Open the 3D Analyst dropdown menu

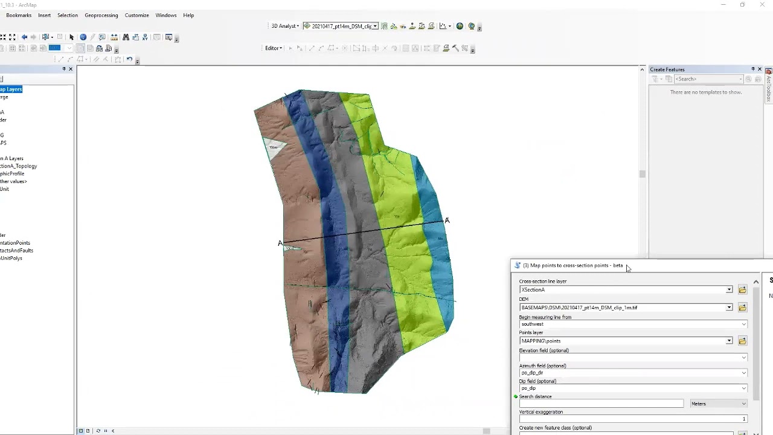click(x=285, y=26)
